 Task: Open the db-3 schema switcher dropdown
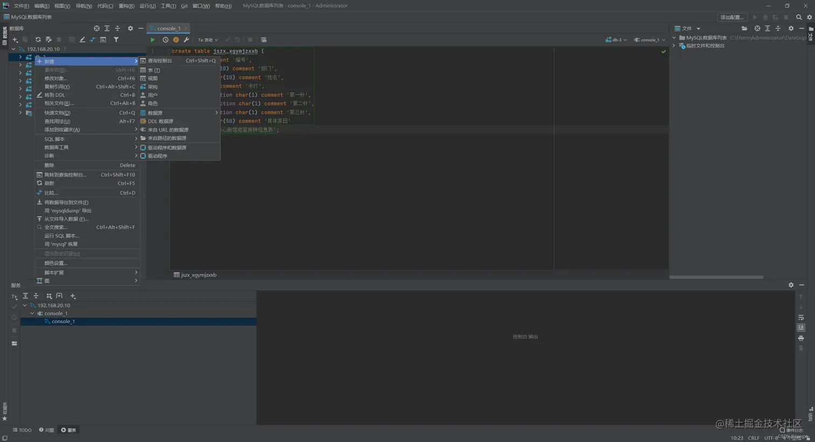click(616, 40)
